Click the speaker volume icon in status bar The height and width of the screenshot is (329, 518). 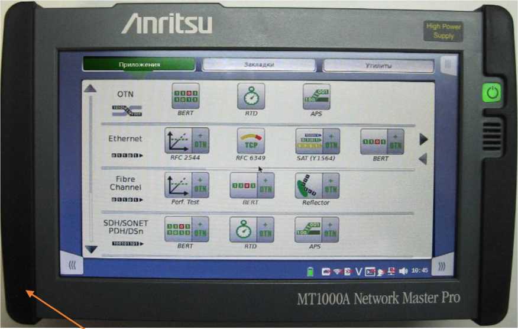point(403,270)
